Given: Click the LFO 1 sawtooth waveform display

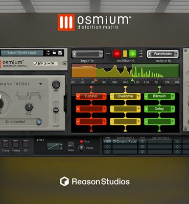Looking at the screenshot, I should coord(53,146).
